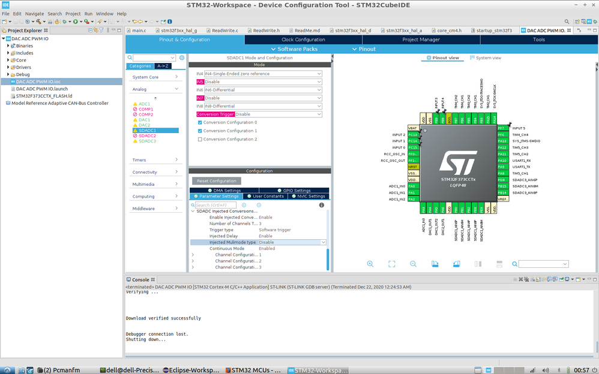Select SDADC3 in Analog list
This screenshot has width=599, height=374.
(147, 141)
